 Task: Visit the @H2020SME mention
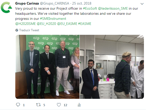[x=25, y=24]
